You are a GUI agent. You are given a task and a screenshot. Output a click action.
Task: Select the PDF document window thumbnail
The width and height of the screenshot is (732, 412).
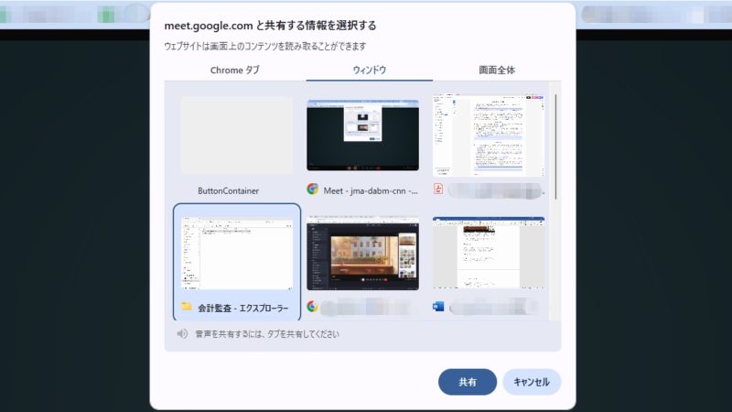coord(489,135)
